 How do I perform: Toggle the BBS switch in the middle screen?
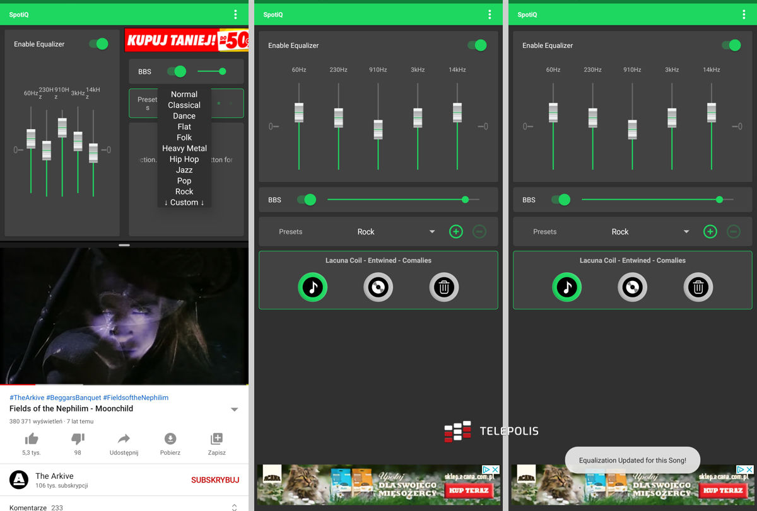(306, 200)
